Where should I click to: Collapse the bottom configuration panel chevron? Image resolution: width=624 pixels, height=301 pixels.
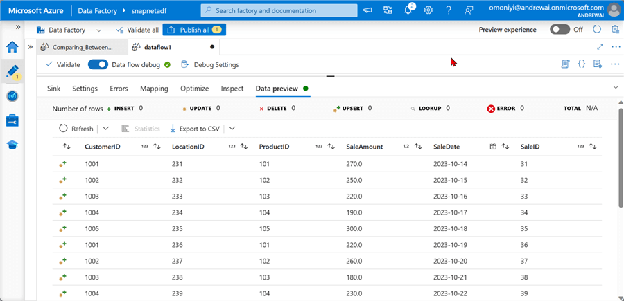coord(616,87)
